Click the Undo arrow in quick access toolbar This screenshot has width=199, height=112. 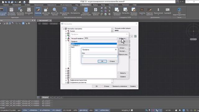pos(16,2)
